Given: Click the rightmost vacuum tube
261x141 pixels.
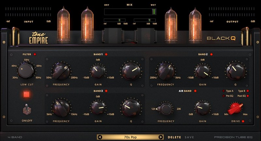Looking at the screenshot, I should click(x=195, y=24).
